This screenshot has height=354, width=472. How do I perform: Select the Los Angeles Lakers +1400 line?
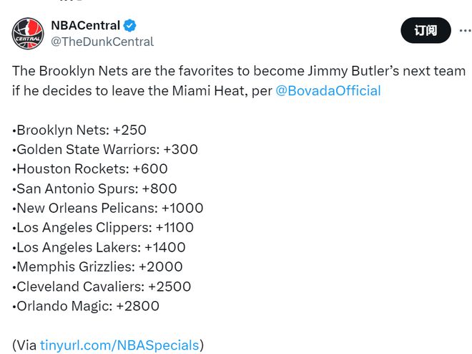point(99,247)
